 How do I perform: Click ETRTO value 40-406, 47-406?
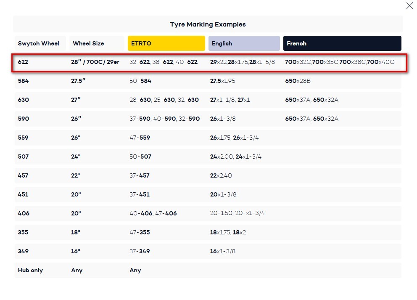click(x=153, y=213)
